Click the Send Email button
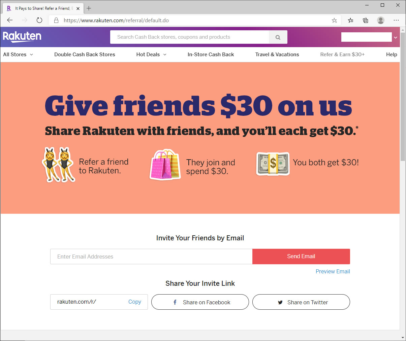This screenshot has height=341, width=406. (x=301, y=257)
